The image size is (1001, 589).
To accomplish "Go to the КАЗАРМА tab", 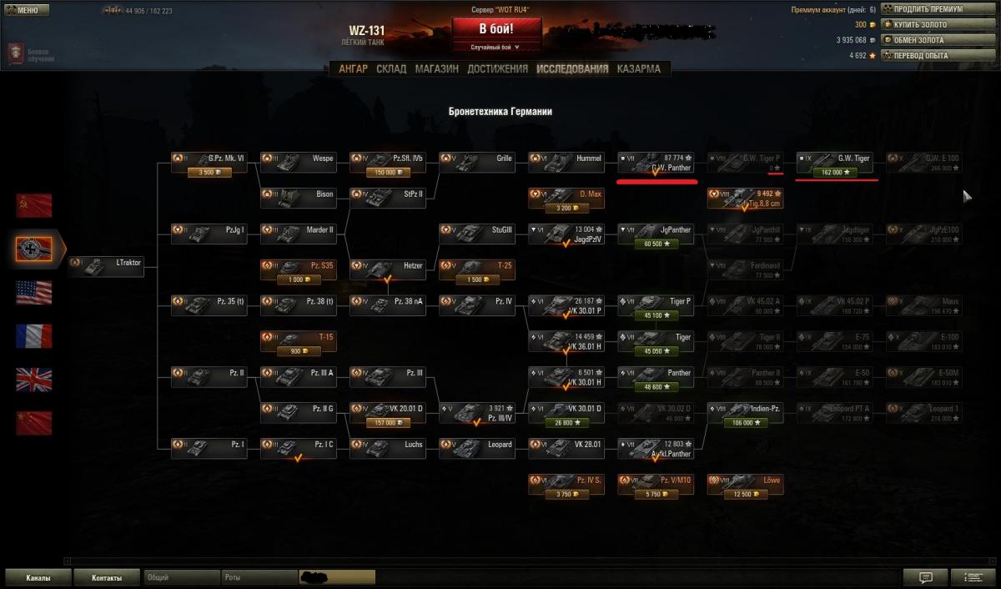I will point(639,69).
